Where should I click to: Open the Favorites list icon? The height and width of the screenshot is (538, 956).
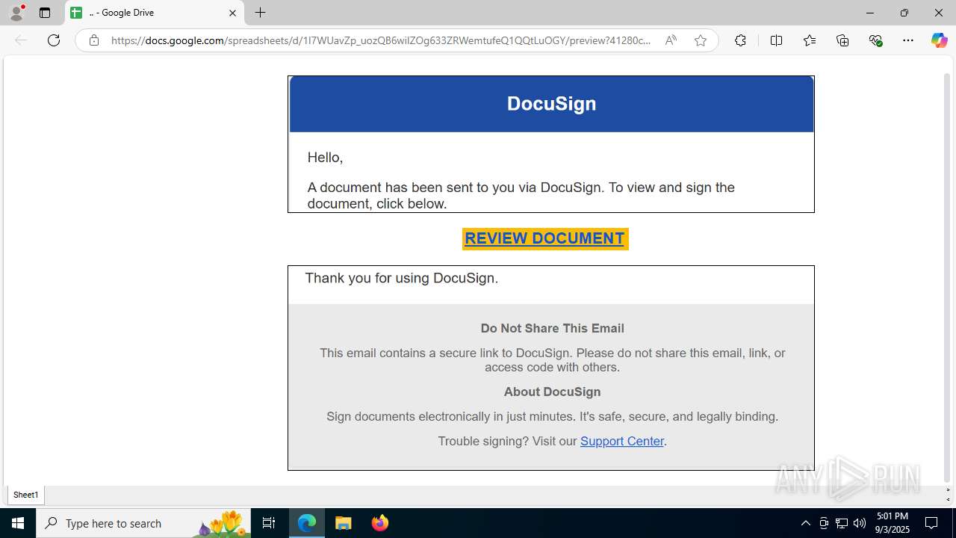[810, 40]
